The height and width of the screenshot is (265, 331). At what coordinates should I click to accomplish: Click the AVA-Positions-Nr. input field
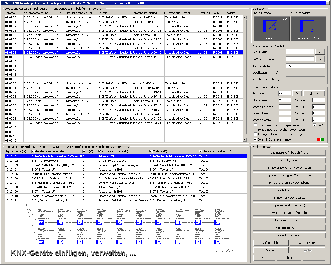(x=300, y=59)
